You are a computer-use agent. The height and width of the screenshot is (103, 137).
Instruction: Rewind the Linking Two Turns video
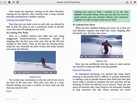[19, 72]
